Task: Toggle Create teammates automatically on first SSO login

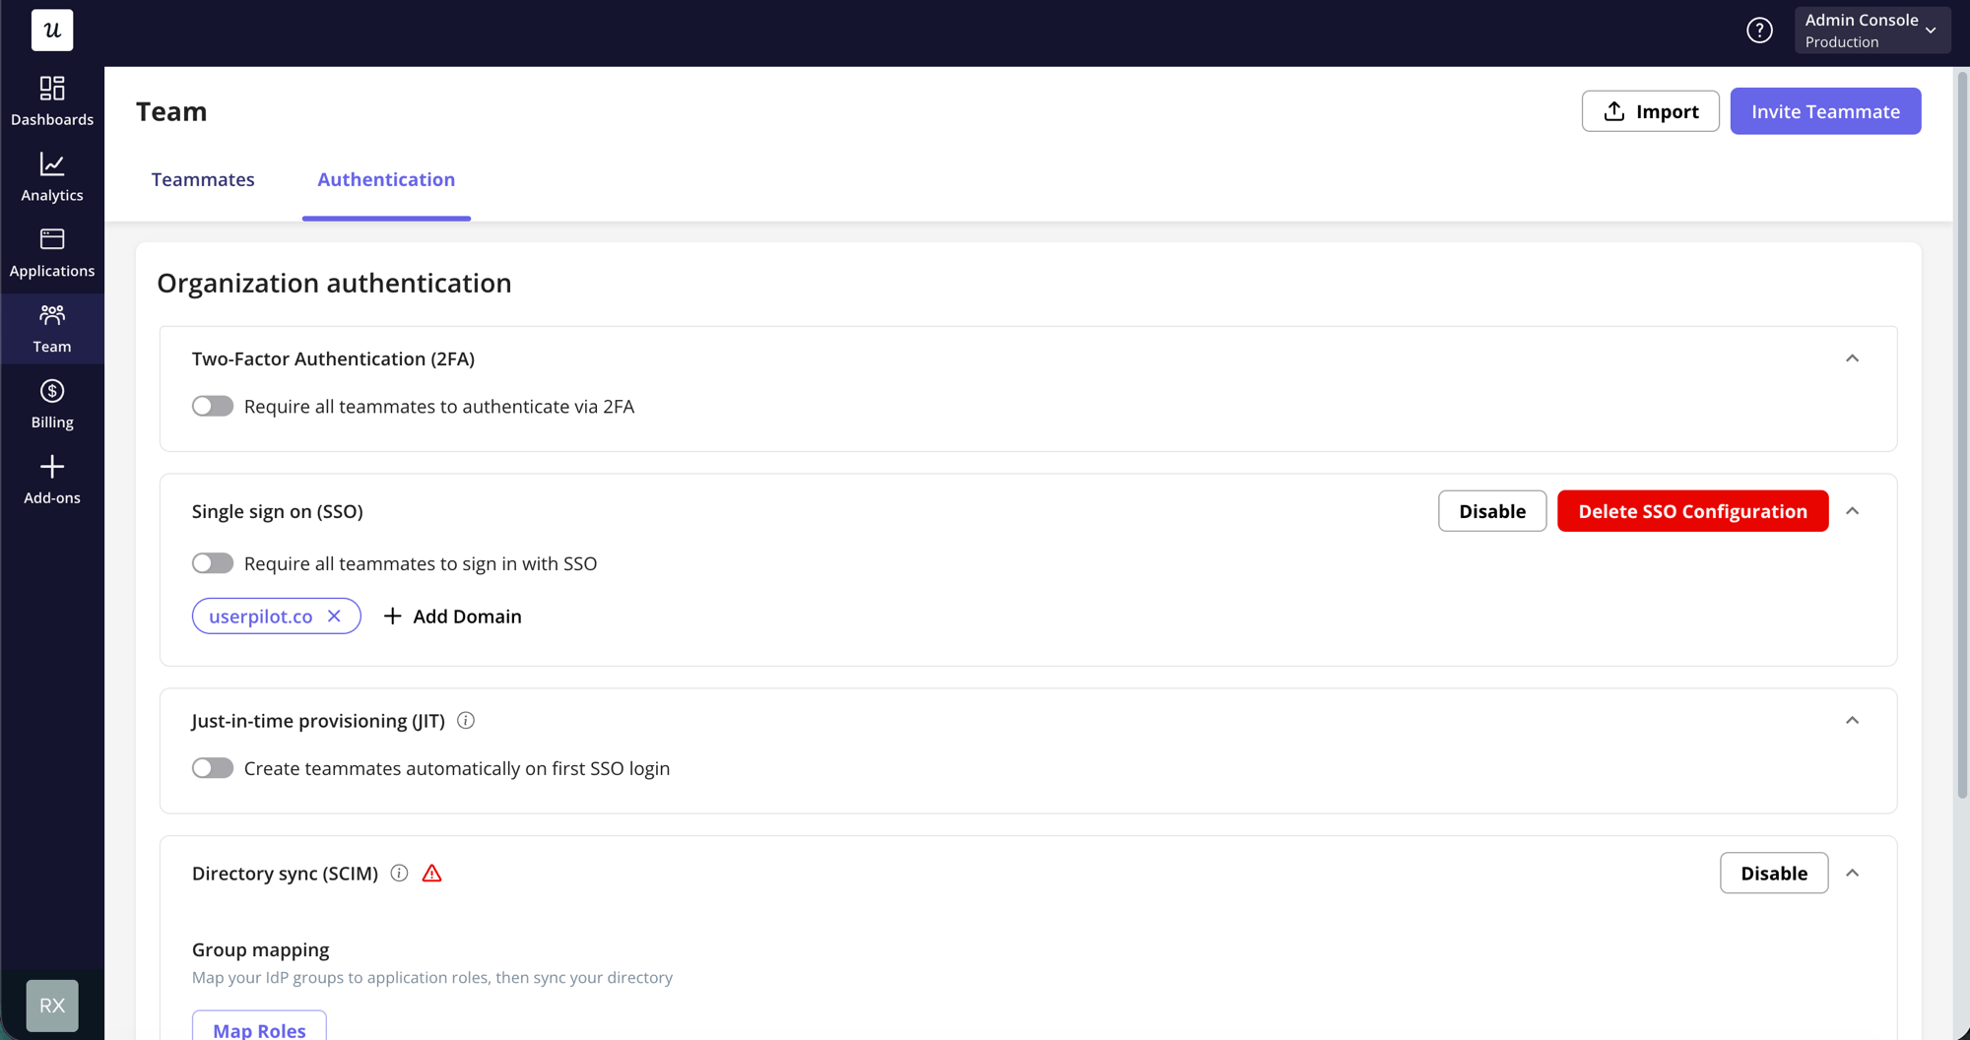Action: pyautogui.click(x=213, y=768)
